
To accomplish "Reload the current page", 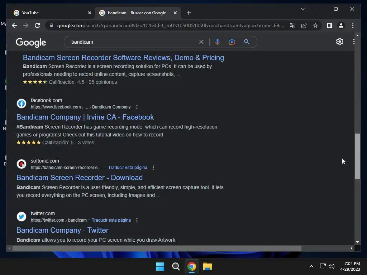I will click(x=37, y=25).
